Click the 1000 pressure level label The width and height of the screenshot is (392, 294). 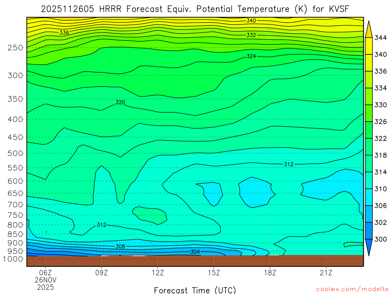pos(13,259)
